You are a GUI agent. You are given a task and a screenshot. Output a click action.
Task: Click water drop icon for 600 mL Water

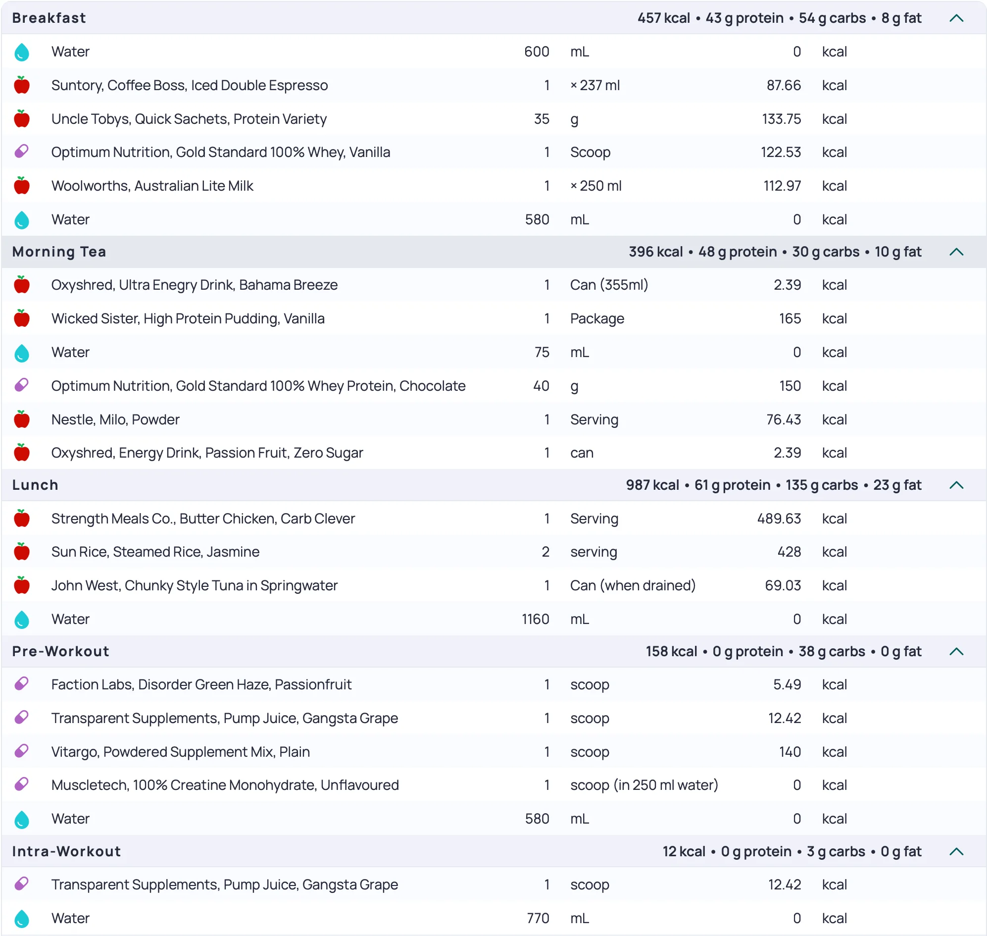click(21, 52)
